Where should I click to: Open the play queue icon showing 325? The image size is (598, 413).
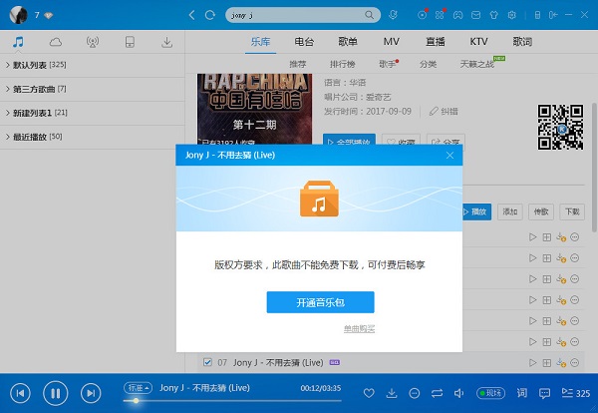point(576,393)
